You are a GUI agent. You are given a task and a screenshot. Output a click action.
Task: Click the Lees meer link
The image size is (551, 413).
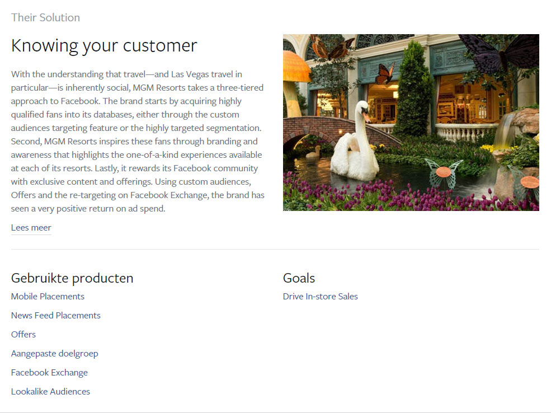tap(31, 228)
